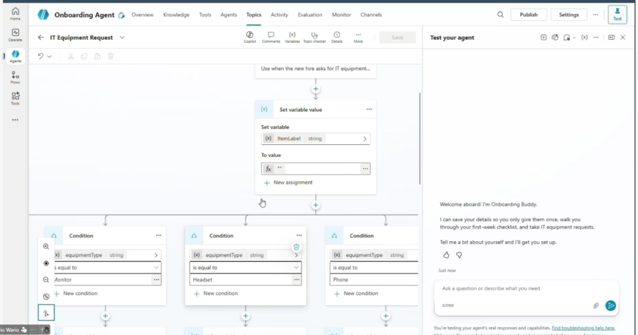638x335 pixels.
Task: Attach a file using the paperclip
Action: (x=596, y=305)
